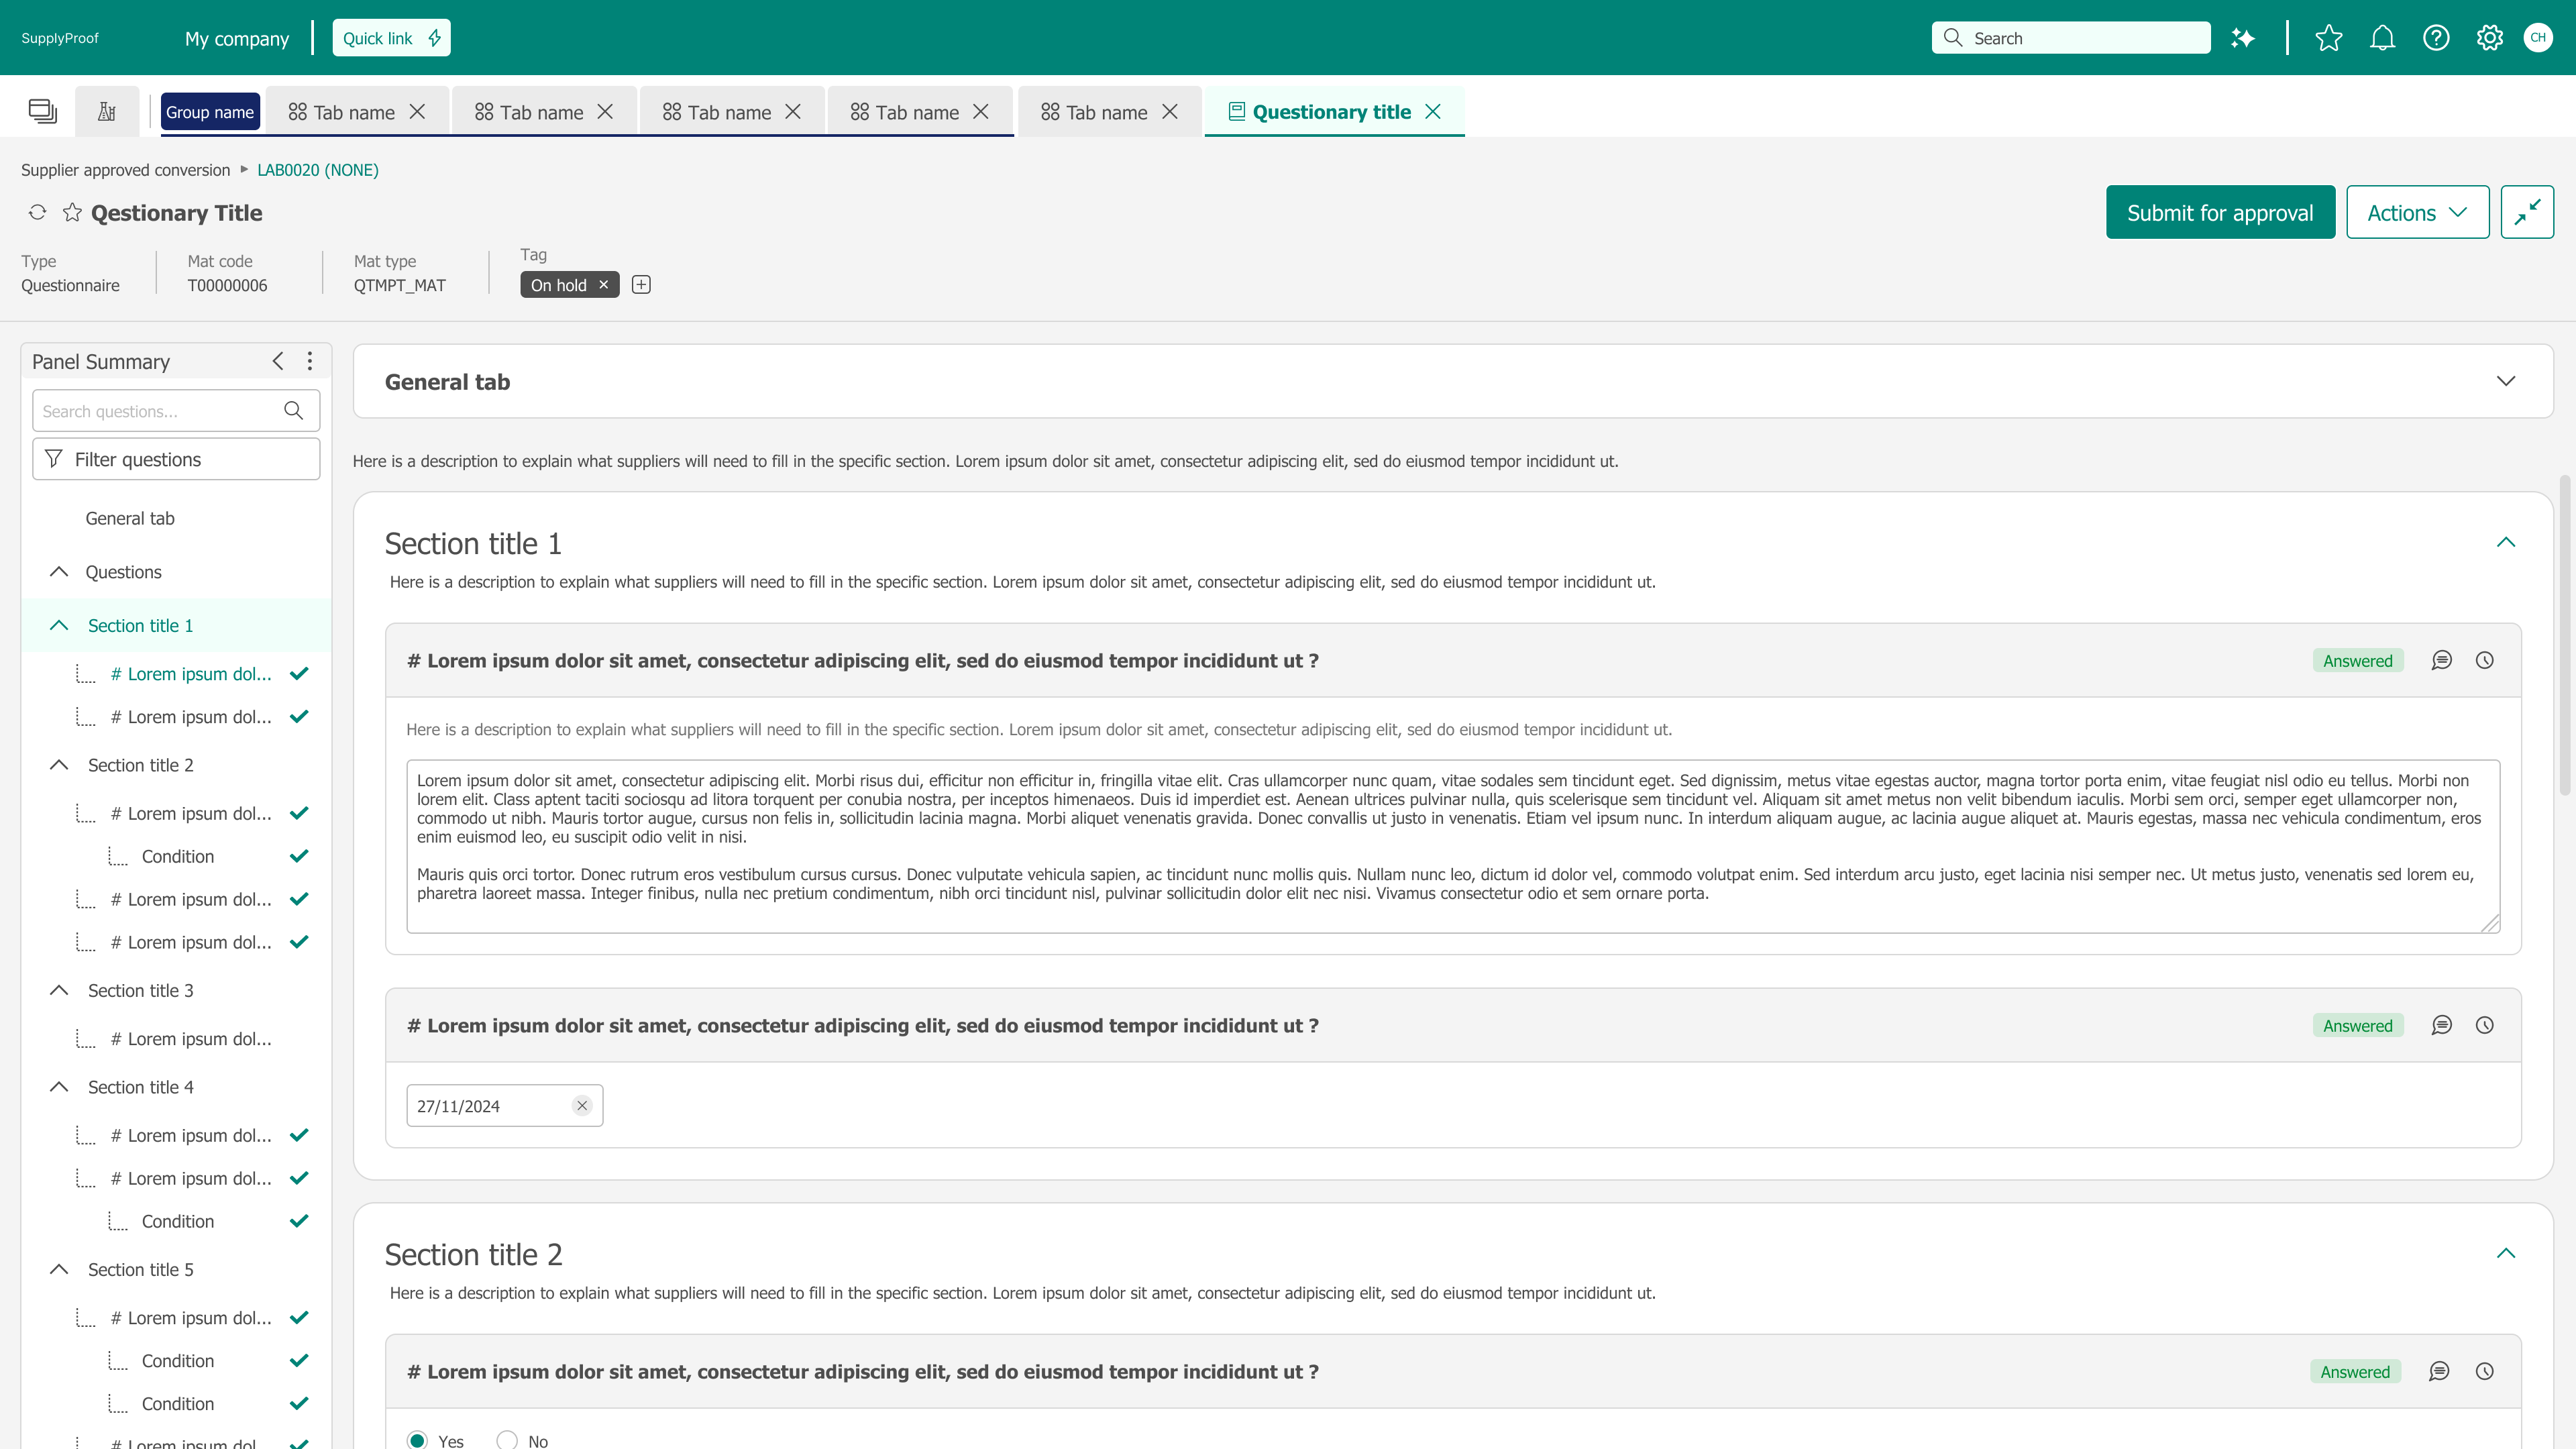Collapse Section title 3 in sidebar tree
The image size is (2576, 1449).
(59, 990)
